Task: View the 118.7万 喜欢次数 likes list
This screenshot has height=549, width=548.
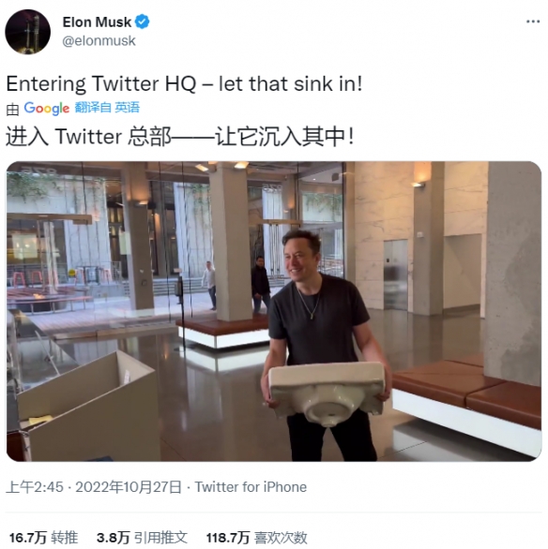Action: tap(257, 538)
